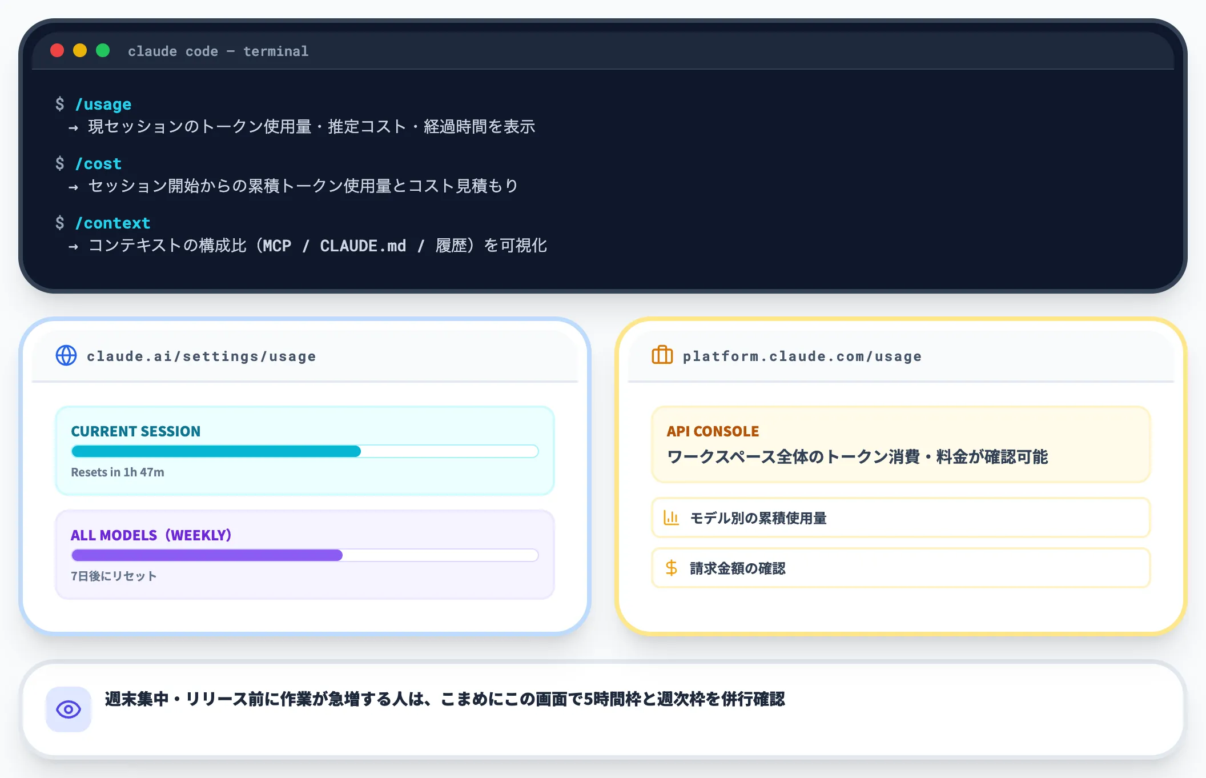Click the CURRENT SESSION heading

136,431
